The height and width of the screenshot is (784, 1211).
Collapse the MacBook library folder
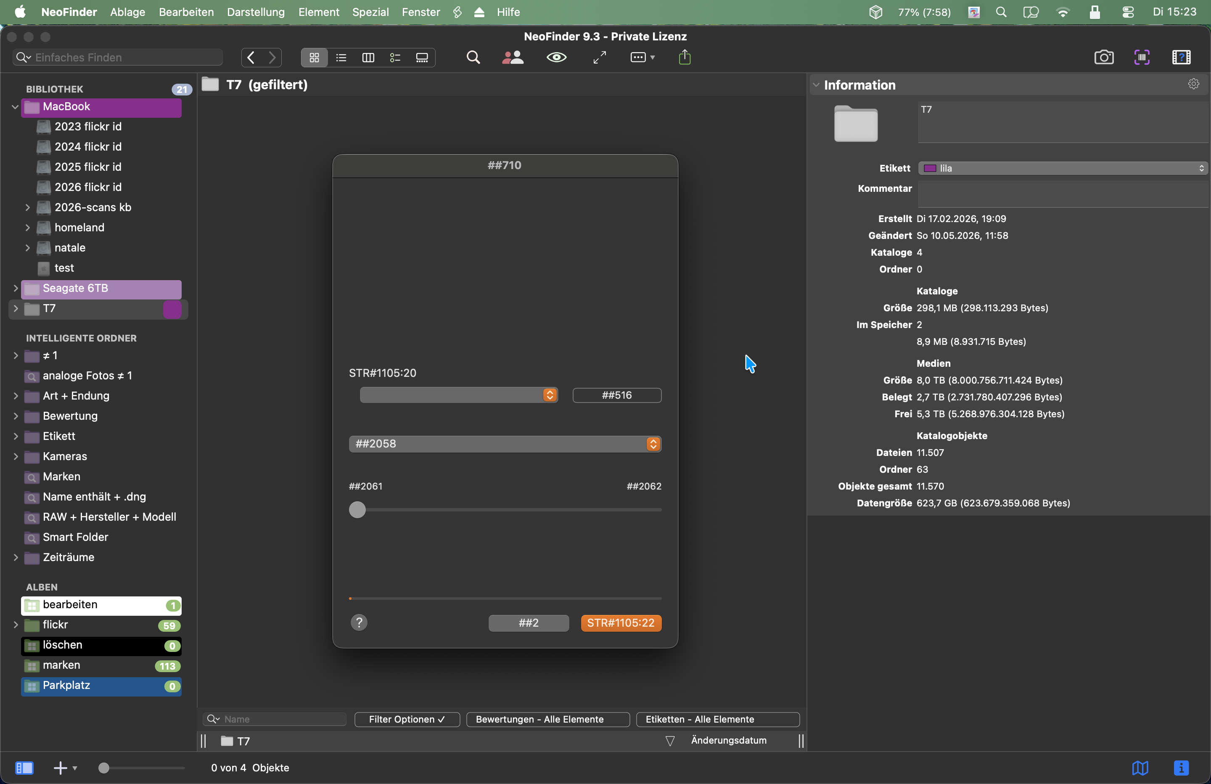tap(15, 107)
